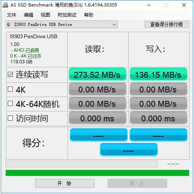Expand the drive selection dropdown arrow

(x=114, y=24)
